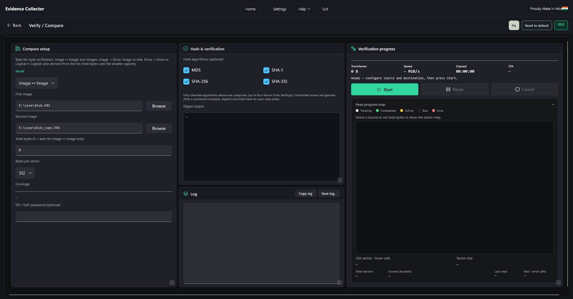Click the verification progress bar
The width and height of the screenshot is (573, 299).
[x=454, y=60]
